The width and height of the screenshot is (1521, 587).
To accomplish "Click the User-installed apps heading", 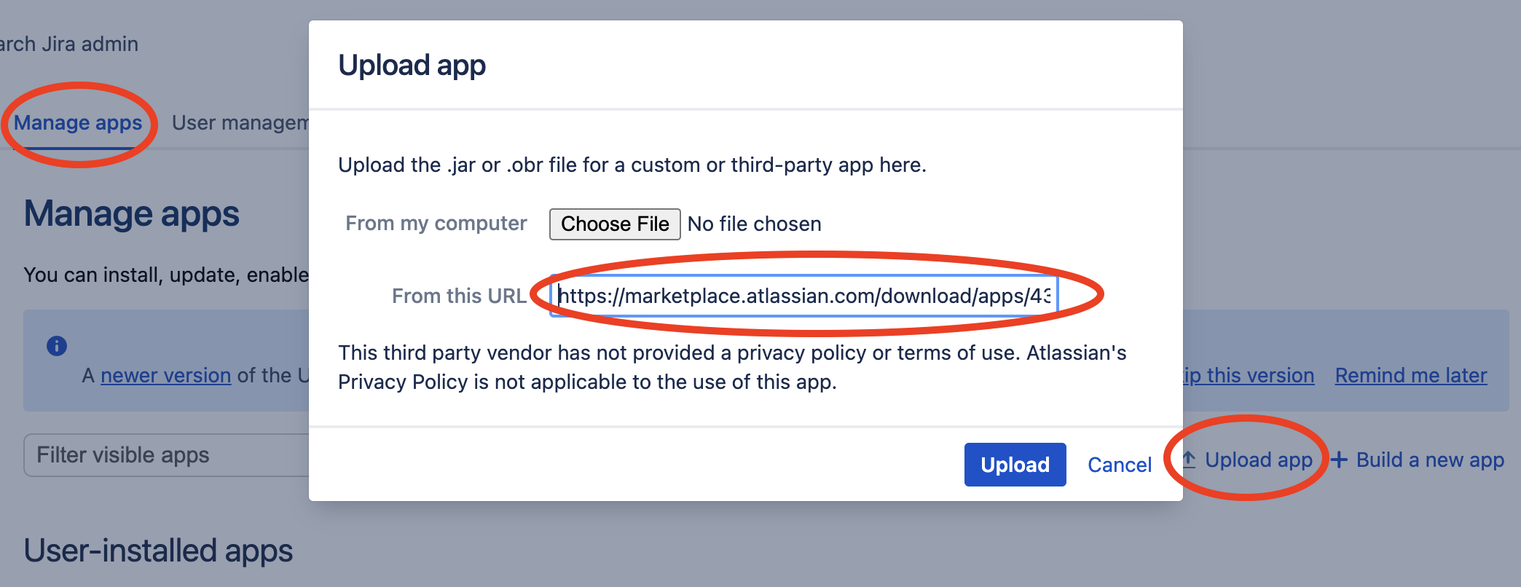I will pos(158,551).
